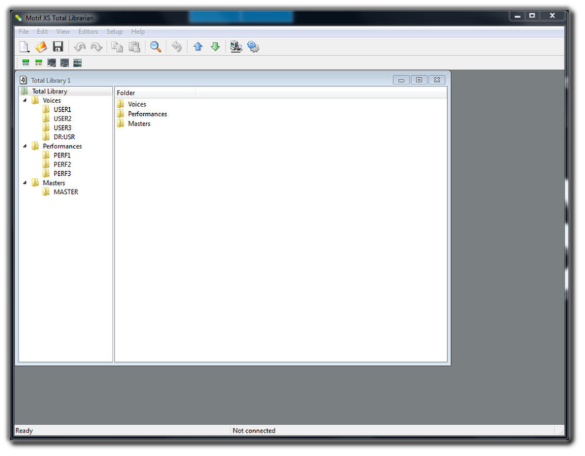Select the DR:USR drum bank
This screenshot has width=585, height=456.
tap(64, 137)
